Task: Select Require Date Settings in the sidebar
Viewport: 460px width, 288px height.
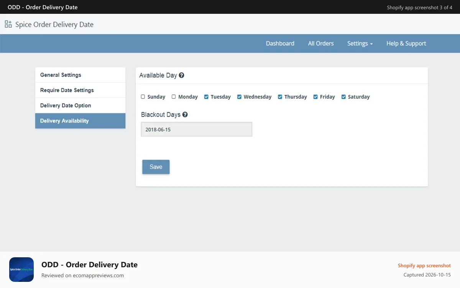Action: pos(80,90)
